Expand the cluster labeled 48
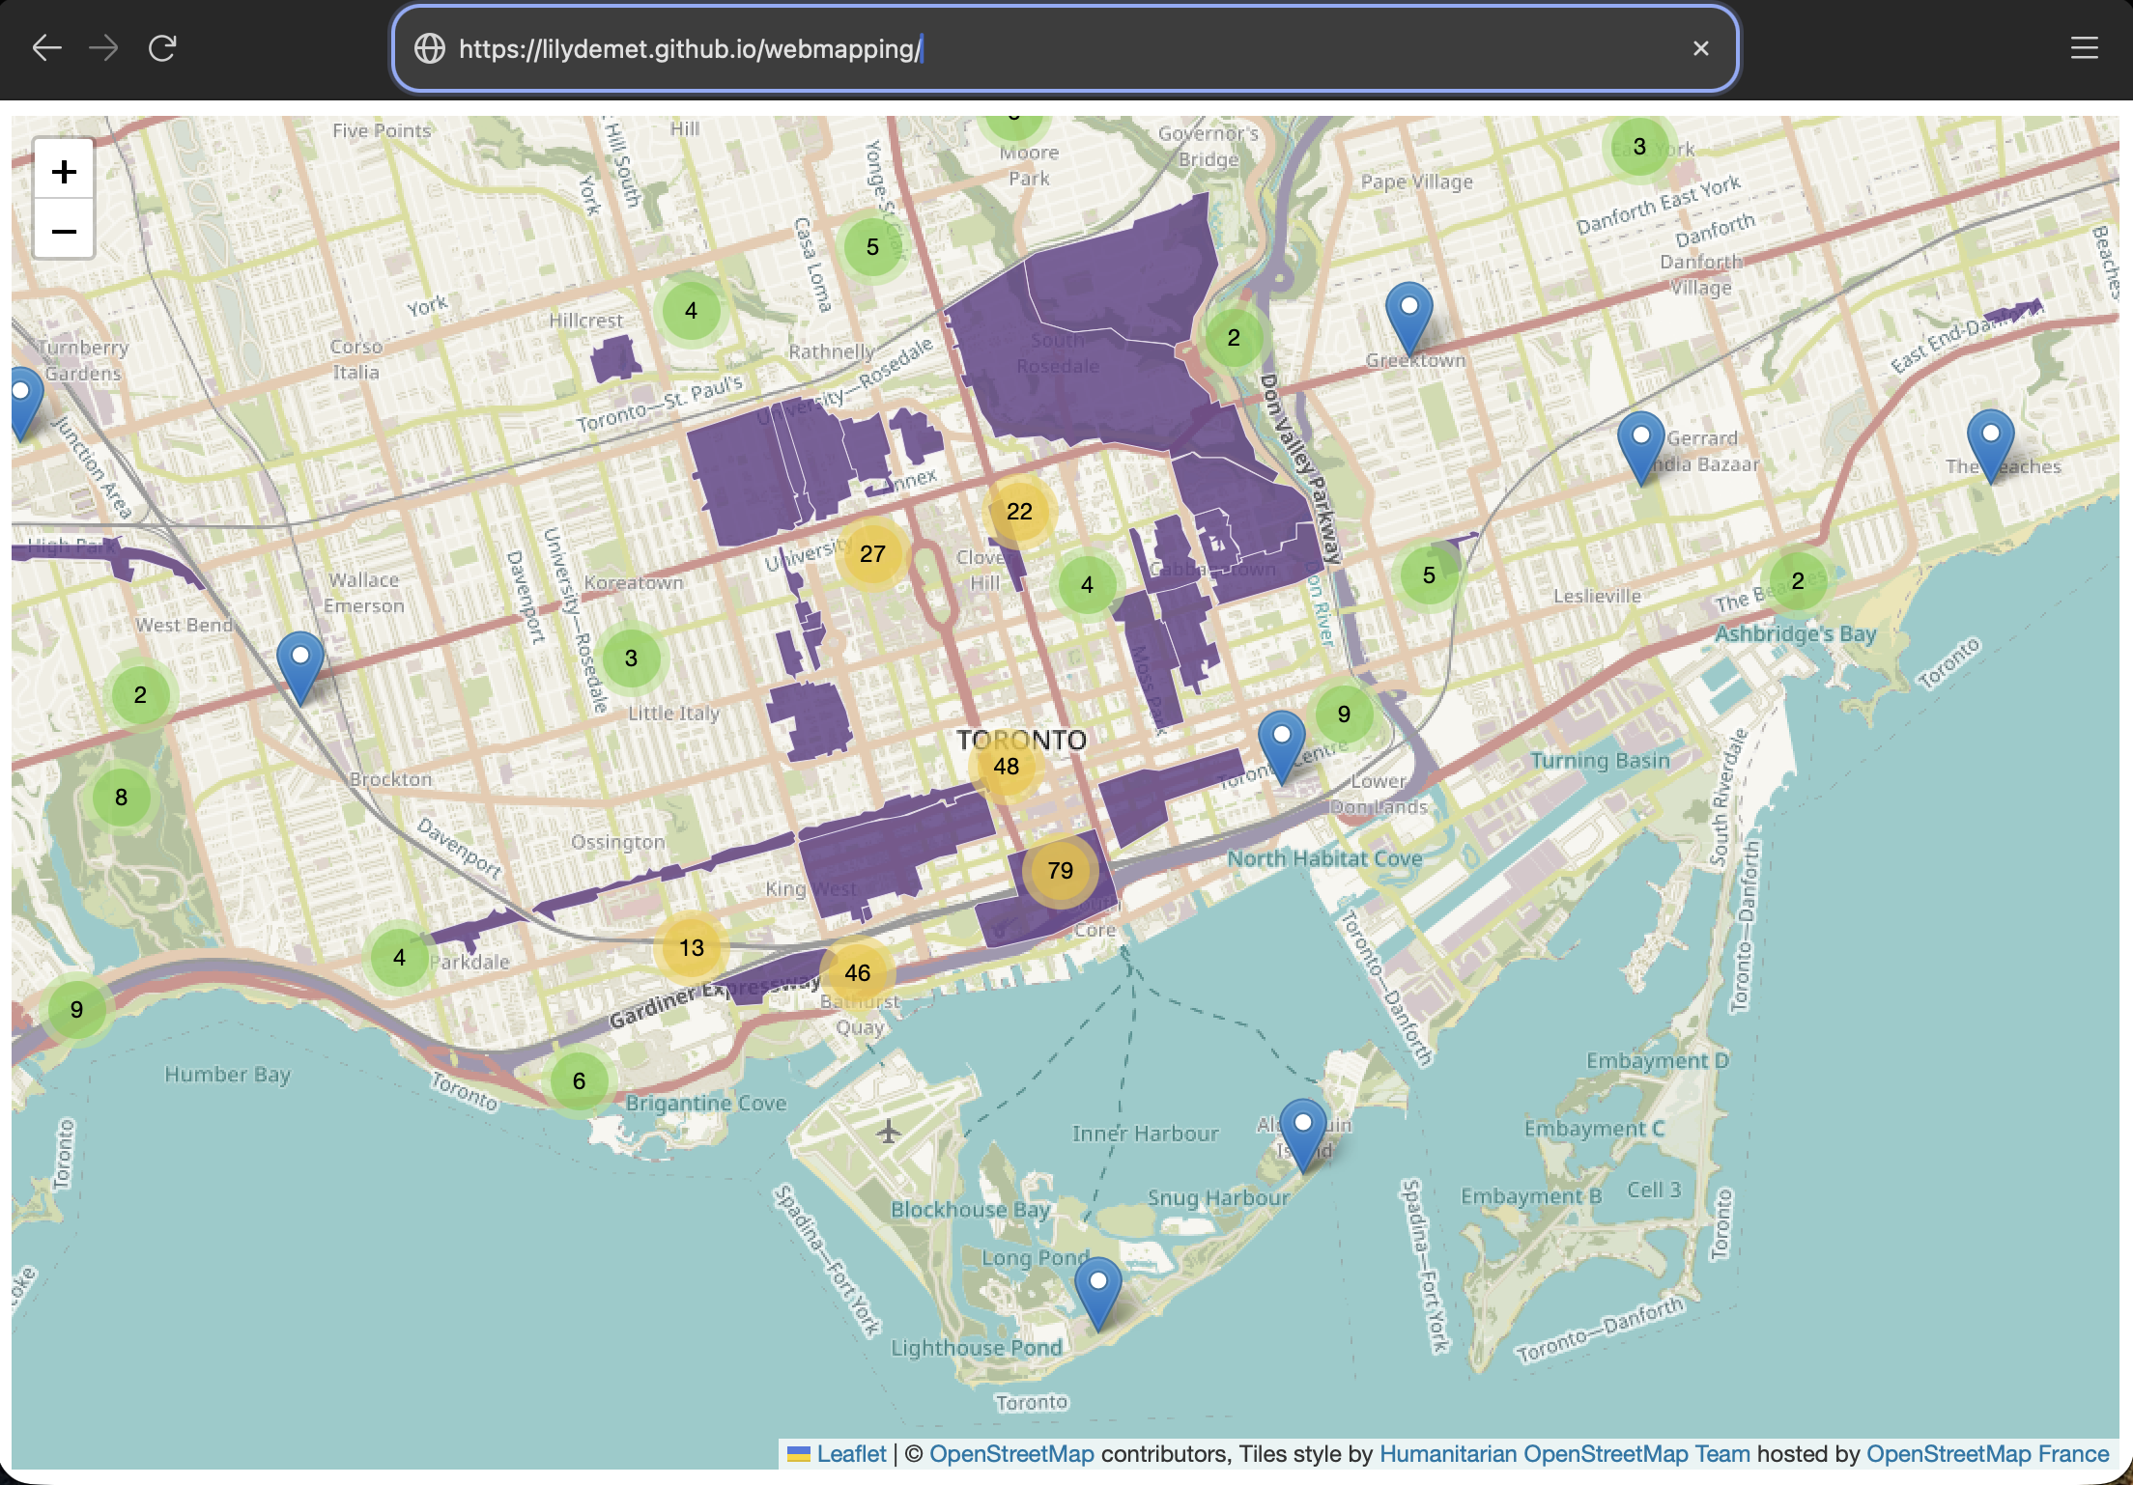The width and height of the screenshot is (2133, 1485). [1006, 767]
